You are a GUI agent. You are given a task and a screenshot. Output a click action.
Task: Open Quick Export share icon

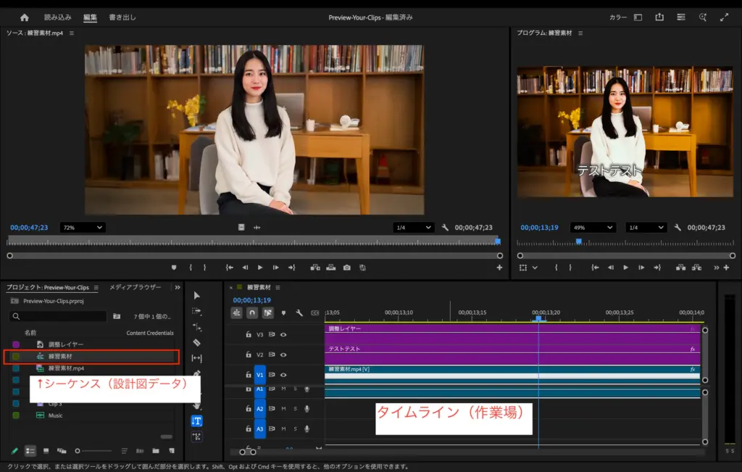659,17
